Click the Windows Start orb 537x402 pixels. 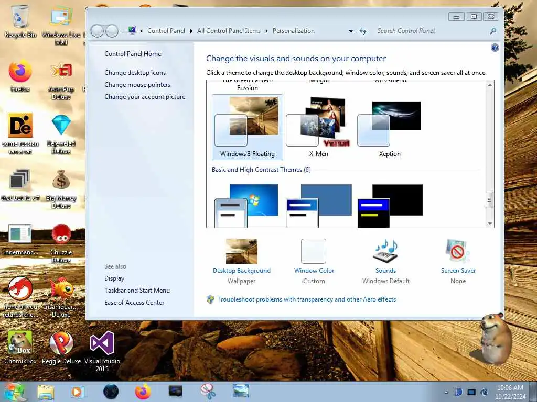pyautogui.click(x=14, y=392)
